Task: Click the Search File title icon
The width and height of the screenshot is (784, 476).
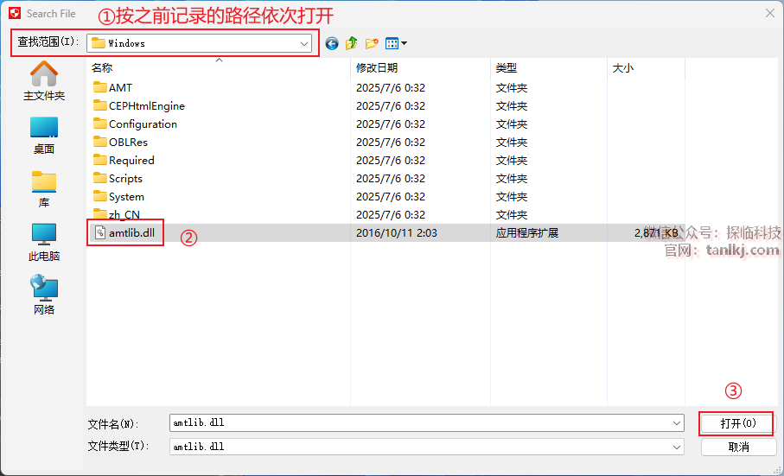Action: (x=15, y=14)
